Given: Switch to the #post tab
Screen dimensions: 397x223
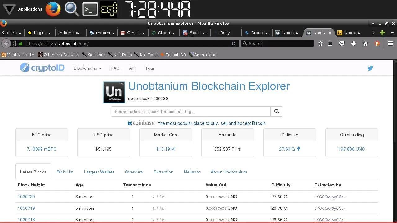Looking at the screenshot, I should (x=195, y=33).
